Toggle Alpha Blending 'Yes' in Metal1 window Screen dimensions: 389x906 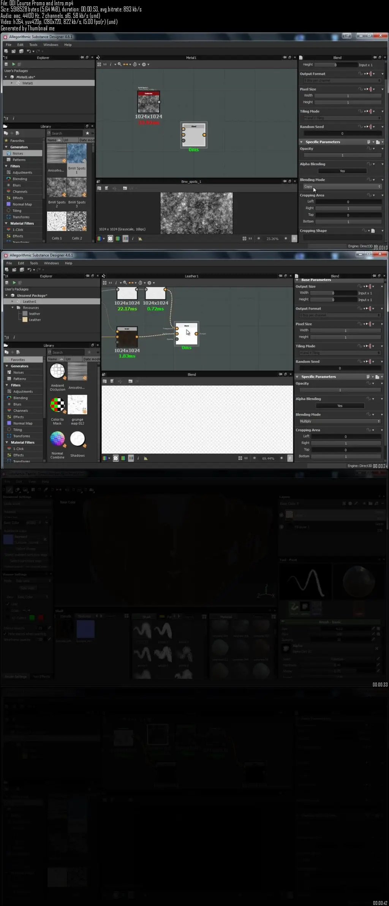point(342,171)
